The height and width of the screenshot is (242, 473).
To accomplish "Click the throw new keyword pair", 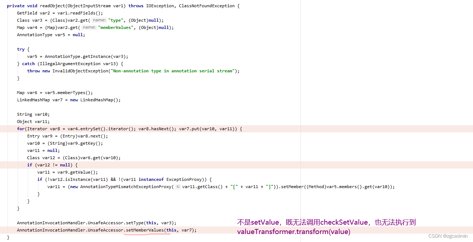I will [38, 71].
